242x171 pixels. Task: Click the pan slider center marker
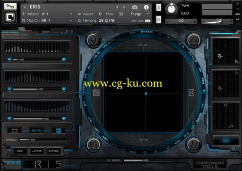[x=181, y=21]
